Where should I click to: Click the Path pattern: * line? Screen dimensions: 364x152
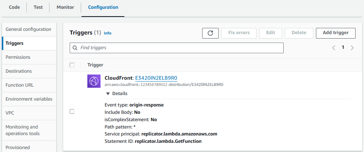(120, 127)
